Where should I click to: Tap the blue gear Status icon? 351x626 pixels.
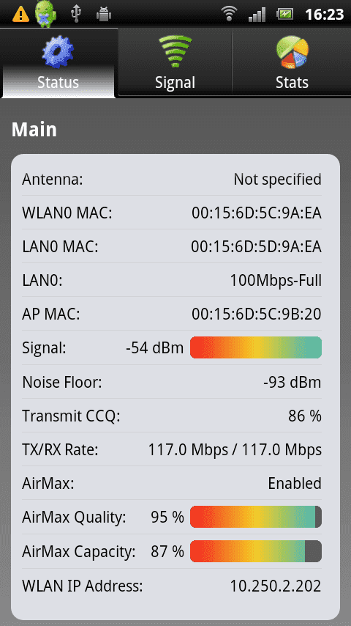(58, 52)
